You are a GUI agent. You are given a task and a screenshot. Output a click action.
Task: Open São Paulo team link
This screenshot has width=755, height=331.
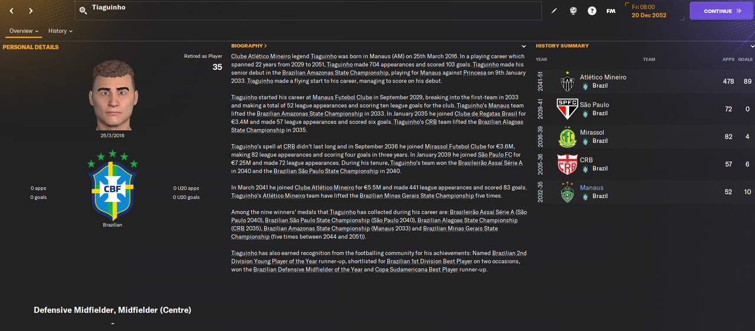[x=595, y=105]
